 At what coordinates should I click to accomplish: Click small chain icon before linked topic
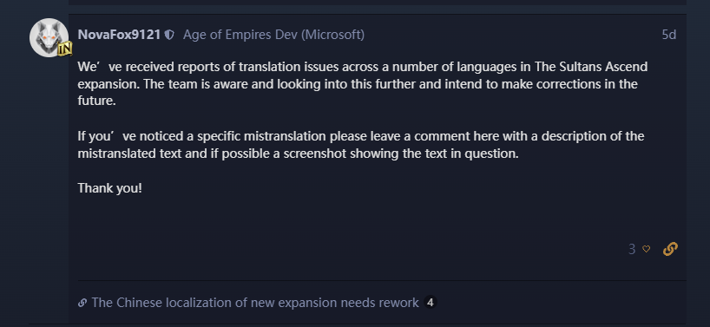coord(82,303)
